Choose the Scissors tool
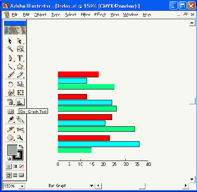This screenshot has height=192, width=197. (x=20, y=129)
